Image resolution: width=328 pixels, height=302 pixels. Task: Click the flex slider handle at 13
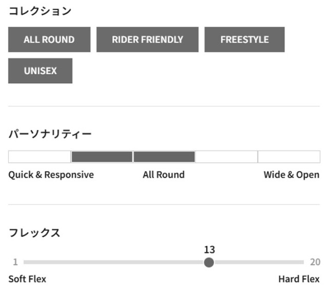coord(209,262)
